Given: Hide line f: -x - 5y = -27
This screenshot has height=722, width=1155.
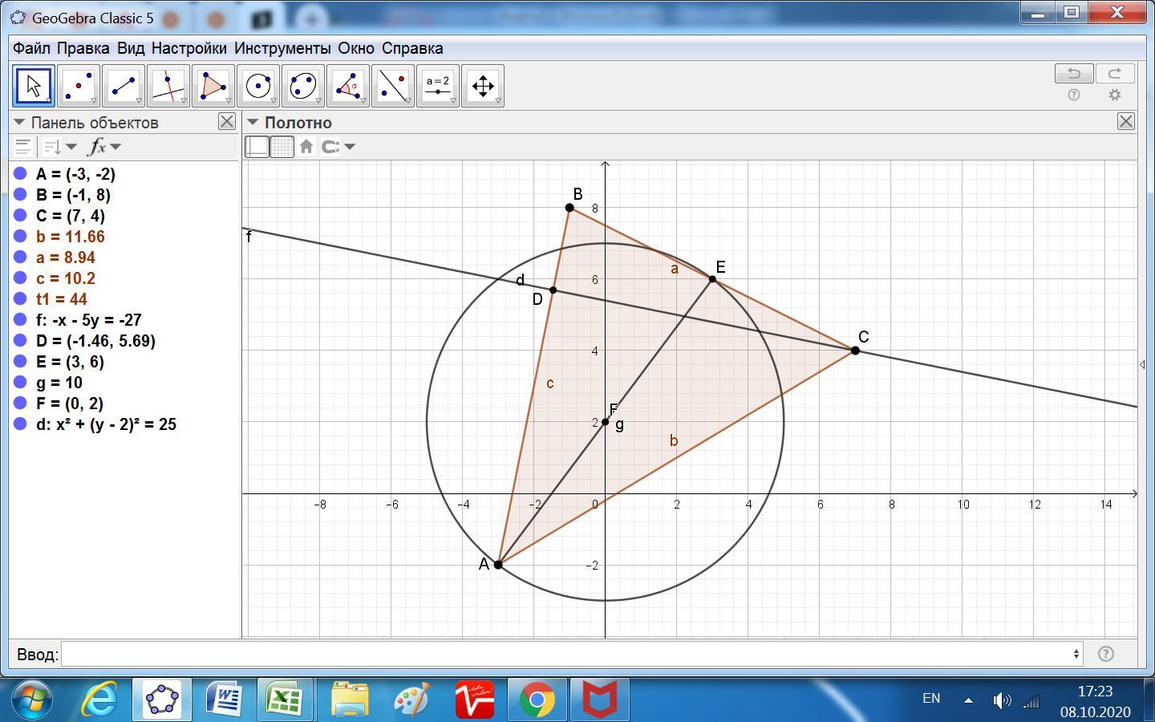Looking at the screenshot, I should click(x=21, y=320).
